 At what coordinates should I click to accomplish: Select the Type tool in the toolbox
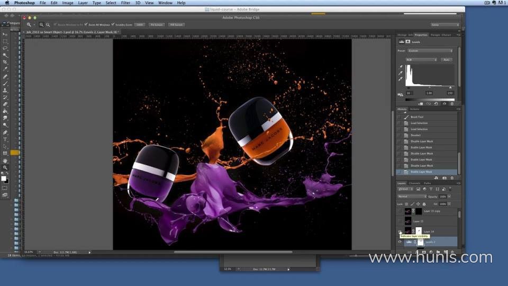coord(5,139)
